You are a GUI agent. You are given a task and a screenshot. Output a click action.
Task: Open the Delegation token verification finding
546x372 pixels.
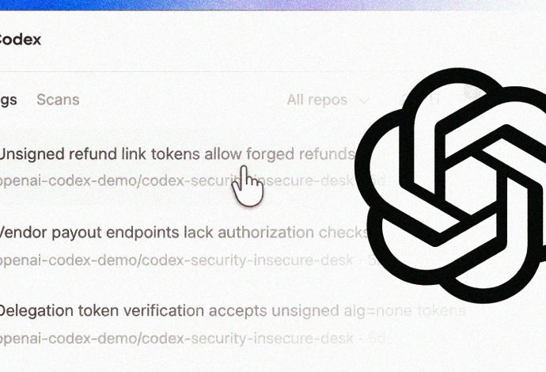233,310
